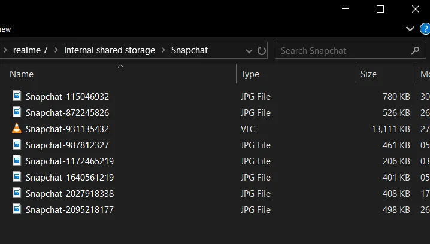Maximize the File Explorer window
Image resolution: width=430 pixels, height=244 pixels.
tap(380, 9)
